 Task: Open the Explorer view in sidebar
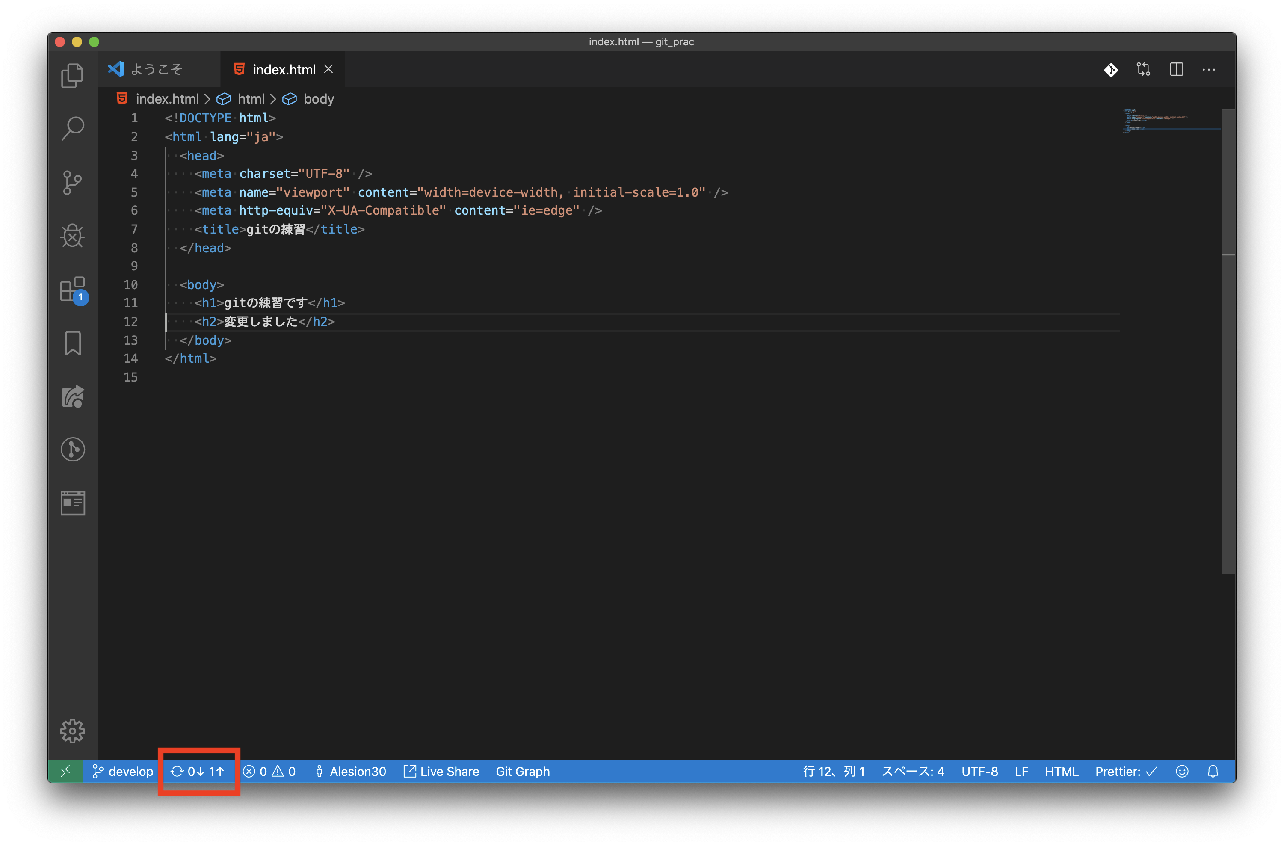(73, 76)
